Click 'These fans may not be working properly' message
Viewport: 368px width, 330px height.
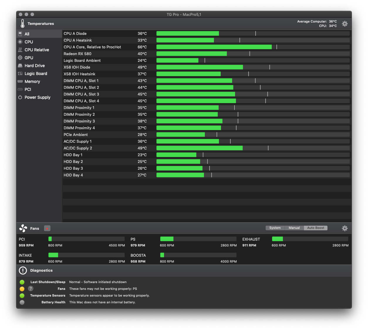click(103, 289)
